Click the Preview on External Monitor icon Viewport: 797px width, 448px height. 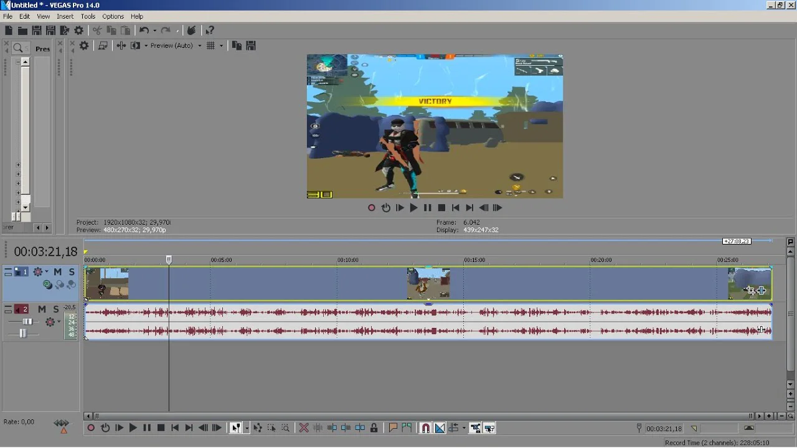coord(103,45)
